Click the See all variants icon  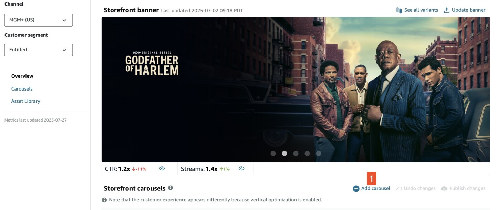click(399, 10)
